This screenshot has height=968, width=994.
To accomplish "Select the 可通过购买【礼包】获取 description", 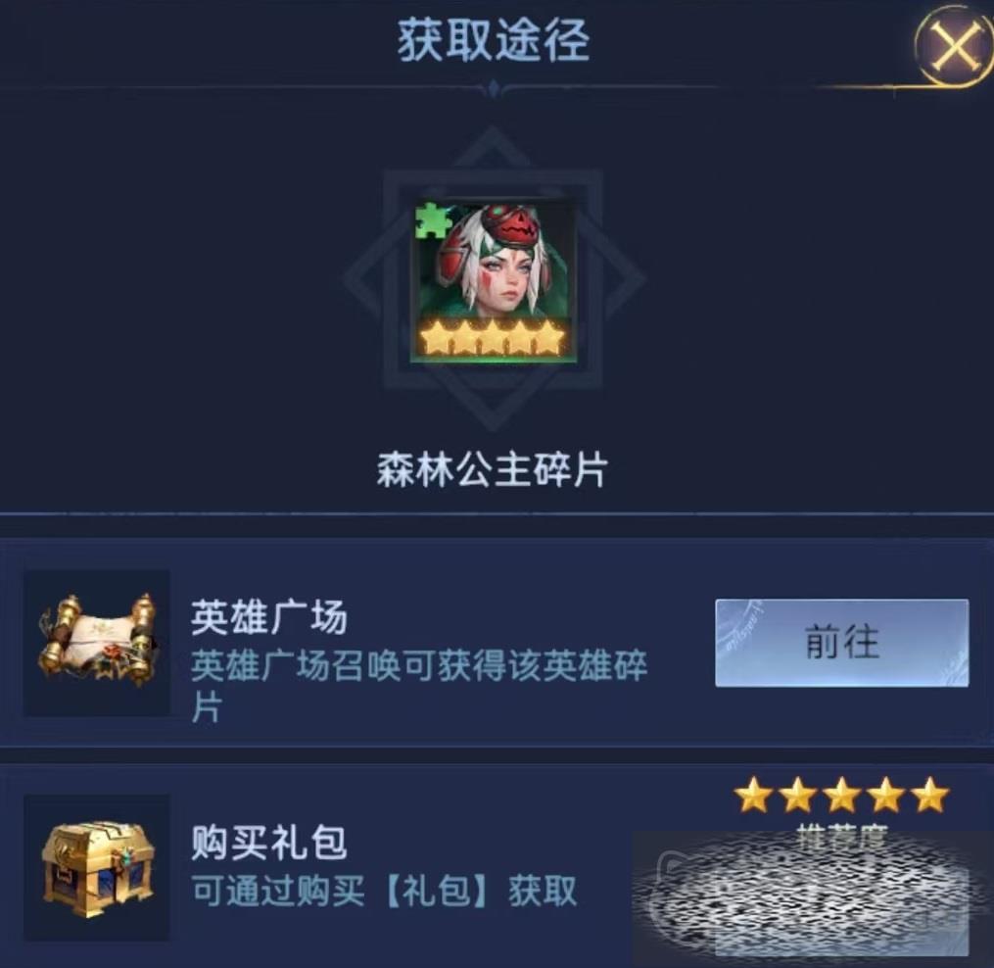I will [x=384, y=890].
